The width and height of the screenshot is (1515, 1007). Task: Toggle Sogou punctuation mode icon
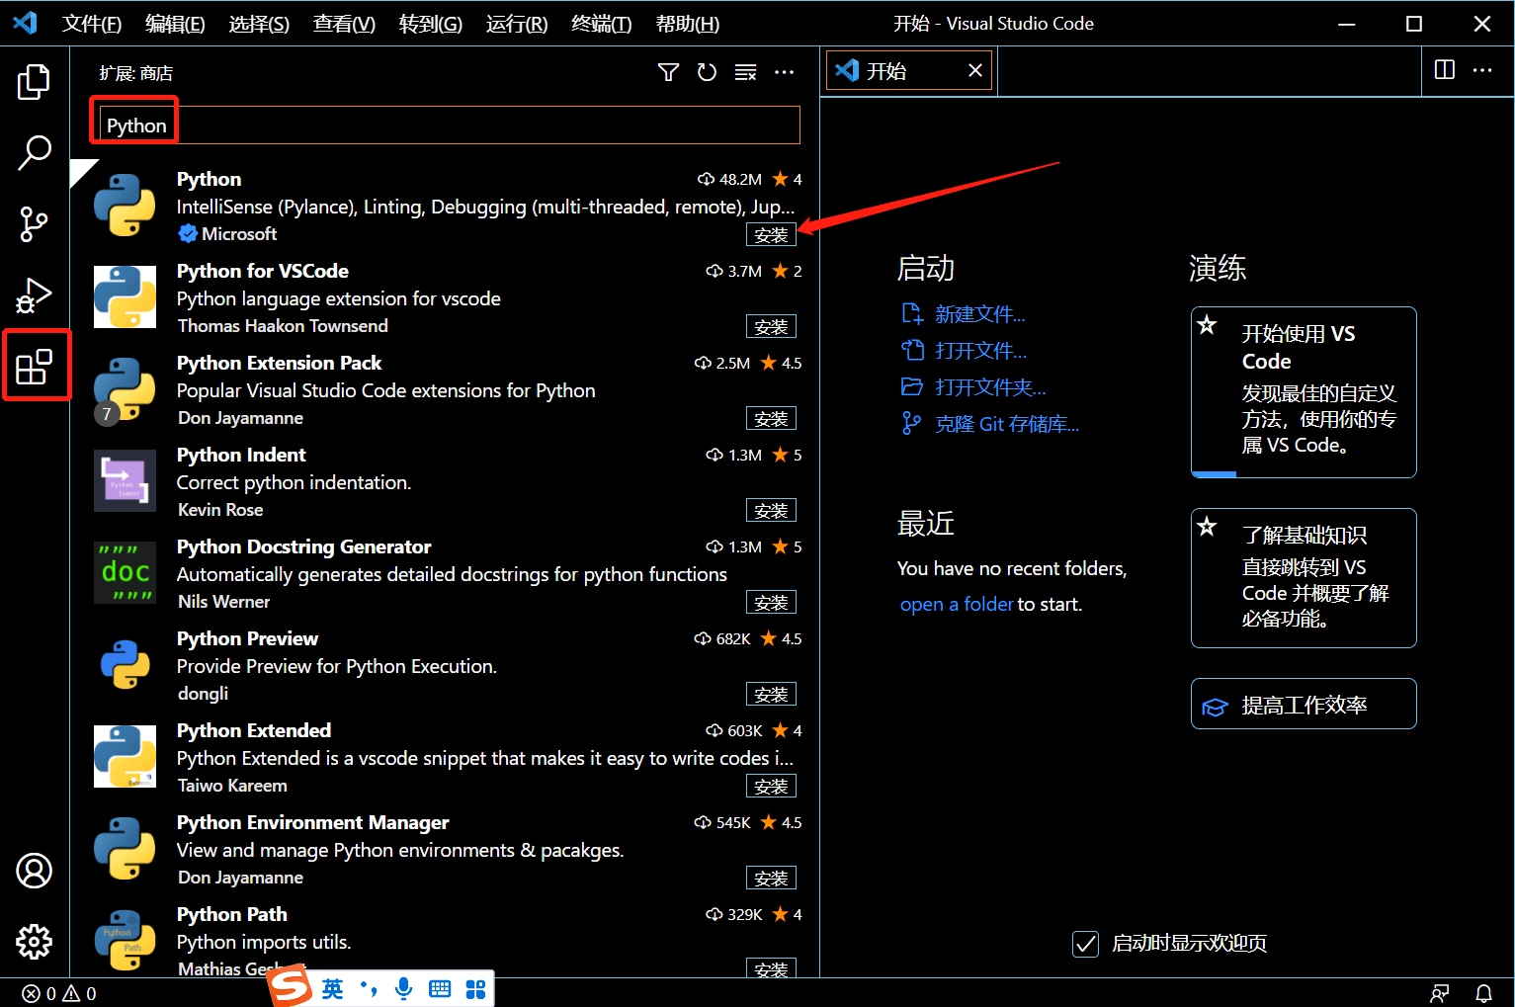369,988
